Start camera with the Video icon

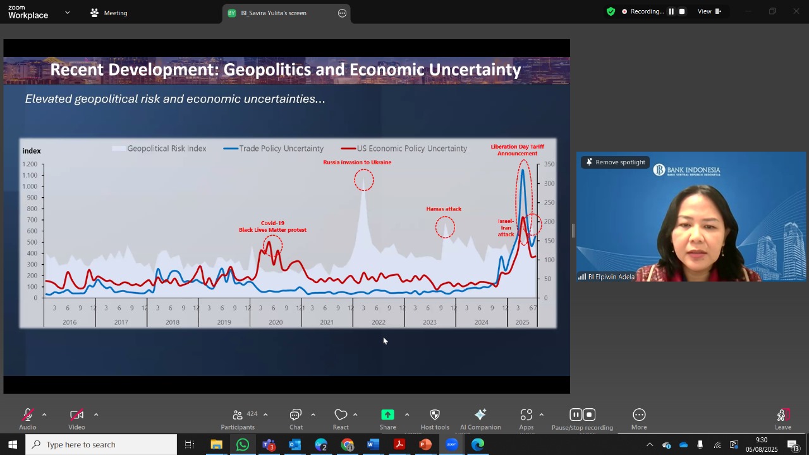[77, 415]
